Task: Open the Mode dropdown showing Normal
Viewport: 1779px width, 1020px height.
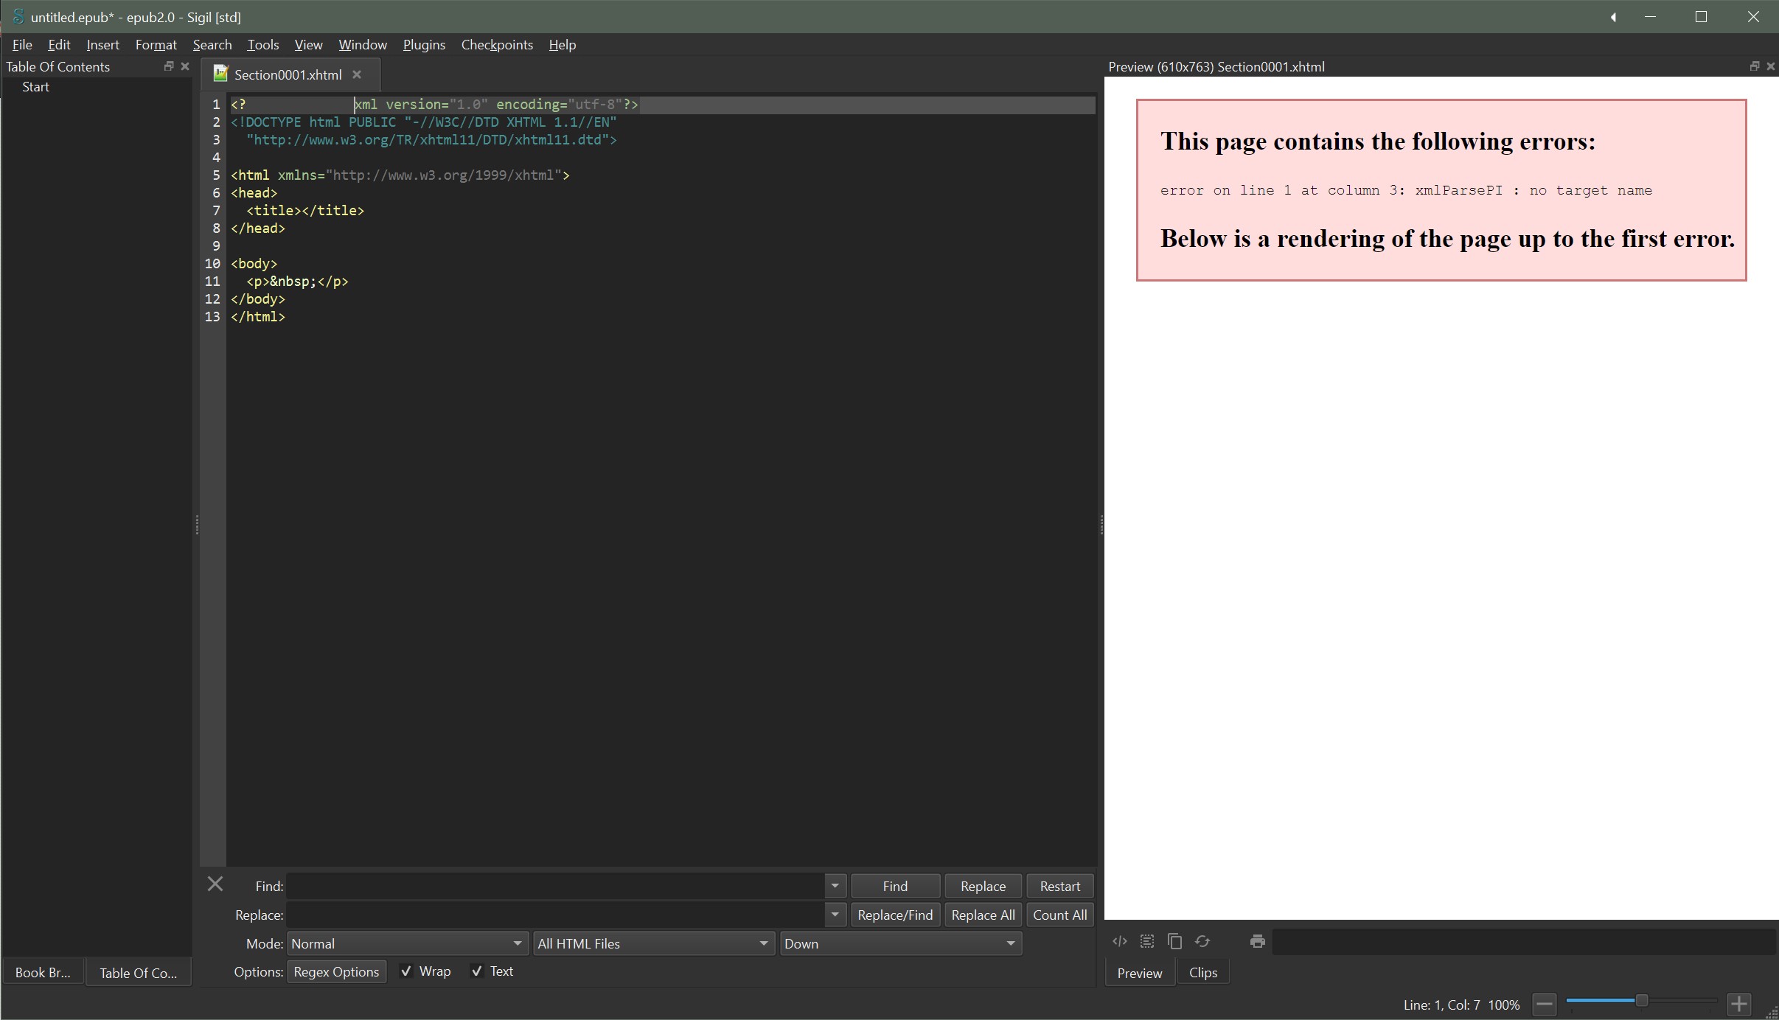Action: pyautogui.click(x=407, y=943)
